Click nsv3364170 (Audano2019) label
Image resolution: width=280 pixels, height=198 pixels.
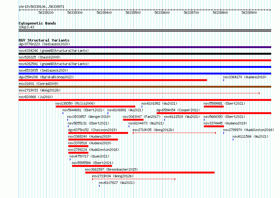coord(245,77)
